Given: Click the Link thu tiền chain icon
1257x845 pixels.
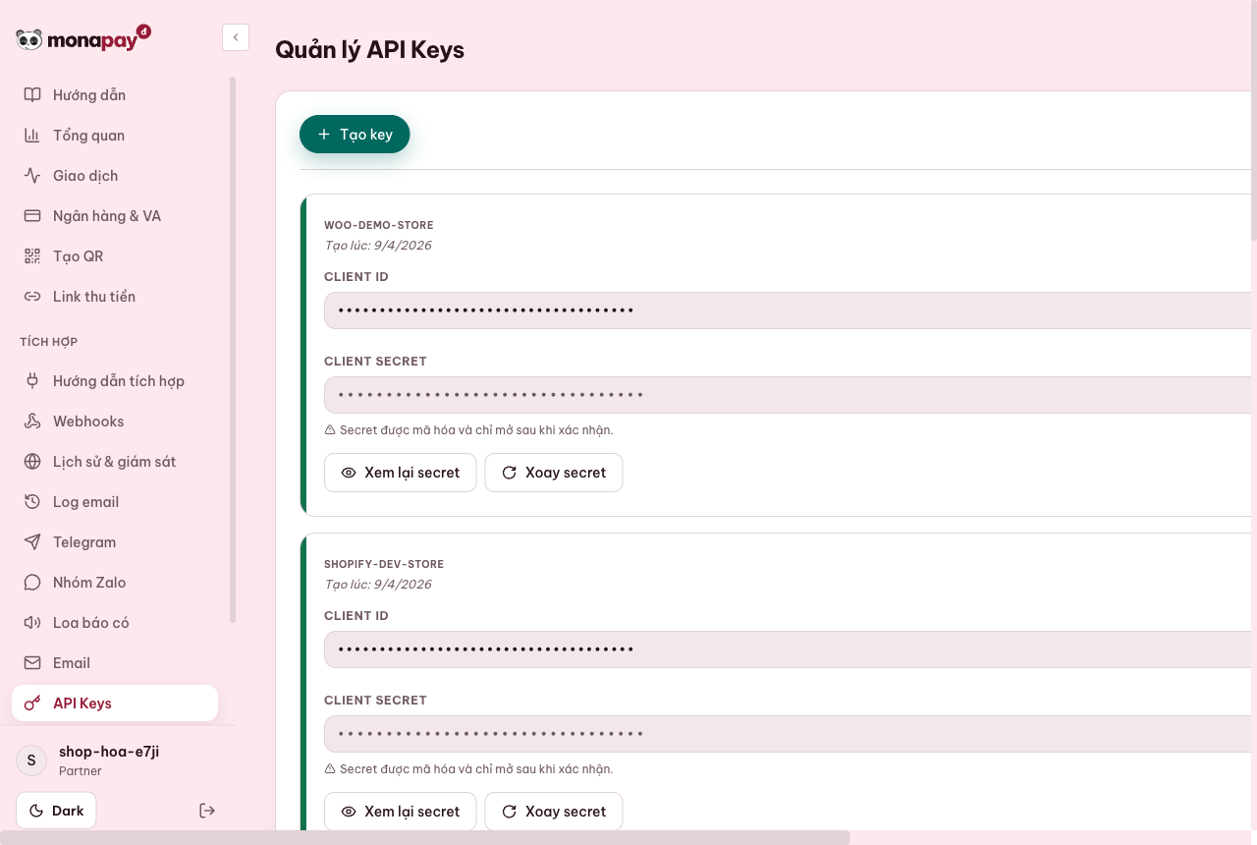Looking at the screenshot, I should tap(32, 297).
